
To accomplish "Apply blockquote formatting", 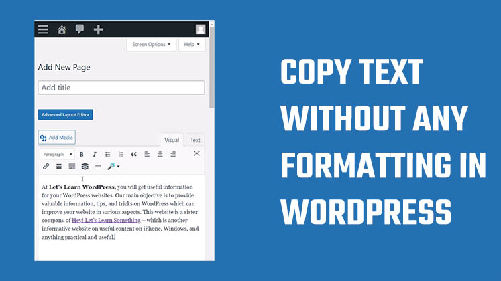I will (134, 154).
